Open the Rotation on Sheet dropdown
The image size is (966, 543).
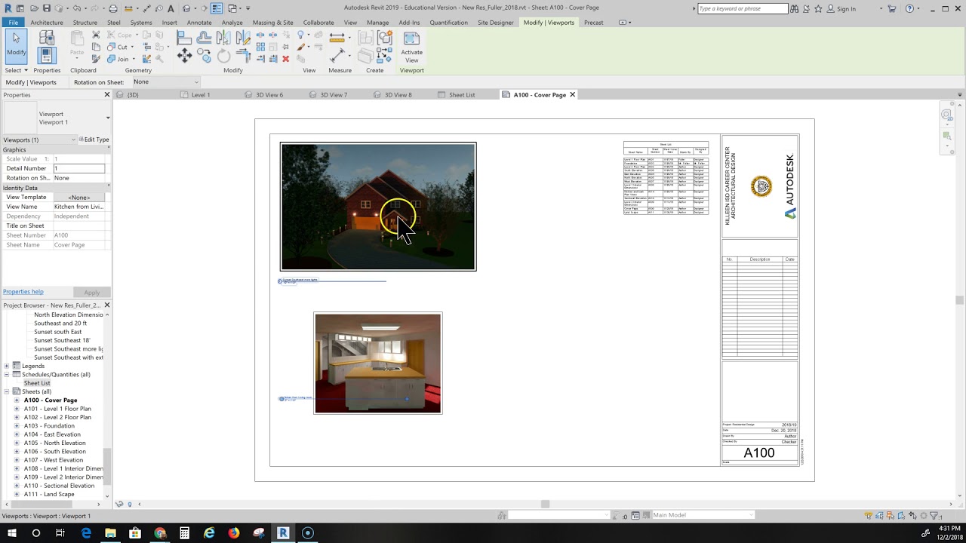click(166, 82)
